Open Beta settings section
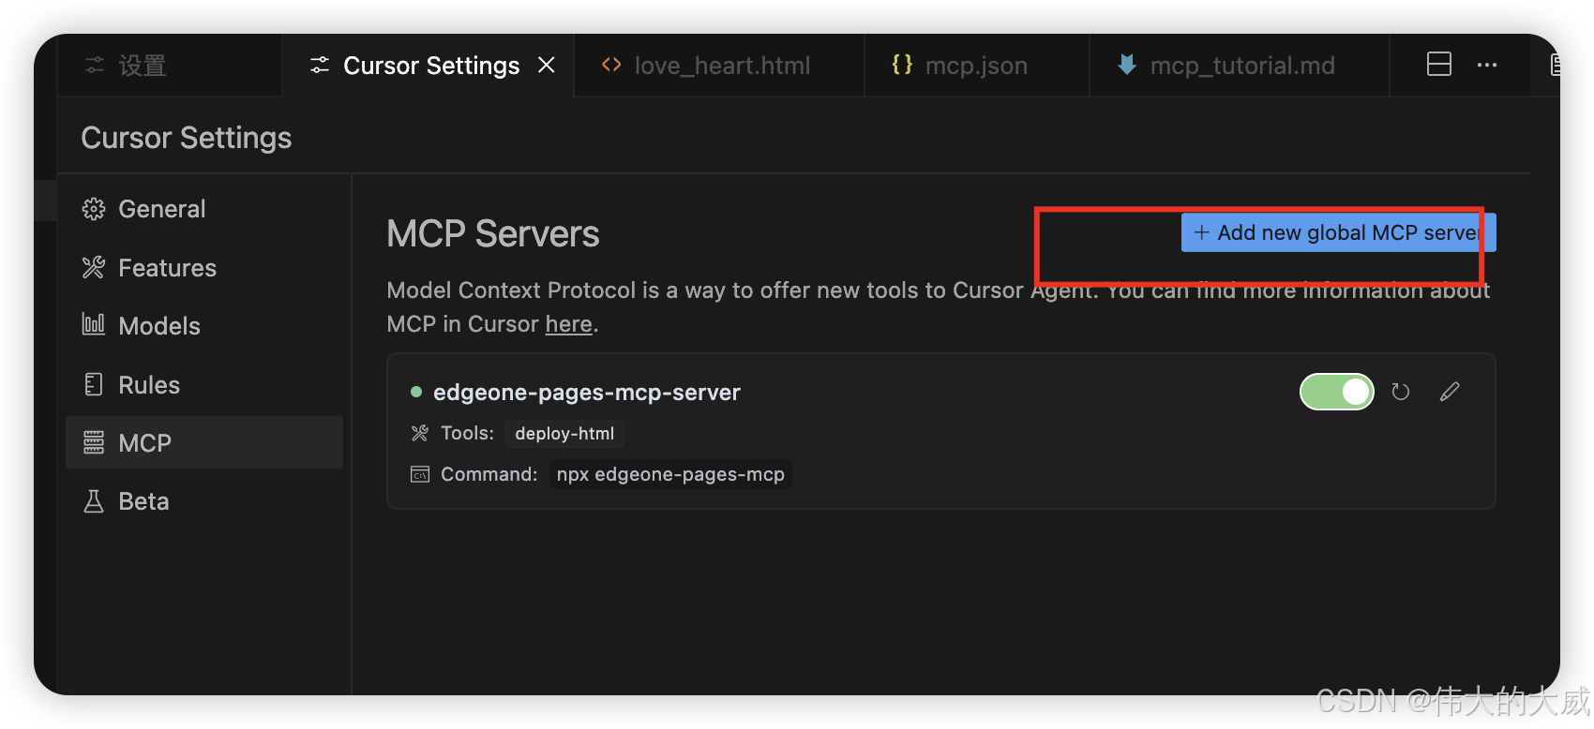 [204, 501]
